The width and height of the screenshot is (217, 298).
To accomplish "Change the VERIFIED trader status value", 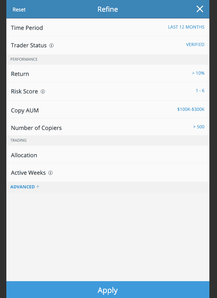I will tap(195, 44).
